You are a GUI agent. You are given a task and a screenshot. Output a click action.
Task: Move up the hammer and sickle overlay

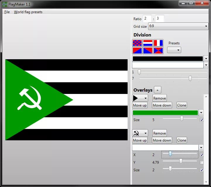[140, 140]
